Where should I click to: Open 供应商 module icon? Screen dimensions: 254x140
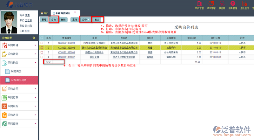222,3
